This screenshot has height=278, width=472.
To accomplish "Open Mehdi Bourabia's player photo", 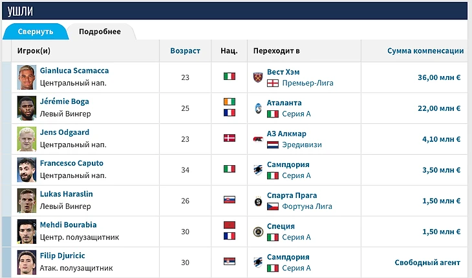I will 27,232.
